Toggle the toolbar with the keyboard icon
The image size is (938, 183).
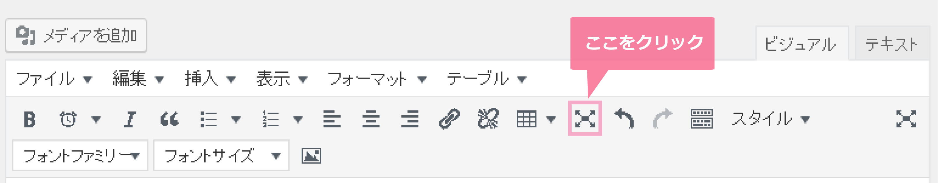(x=702, y=119)
